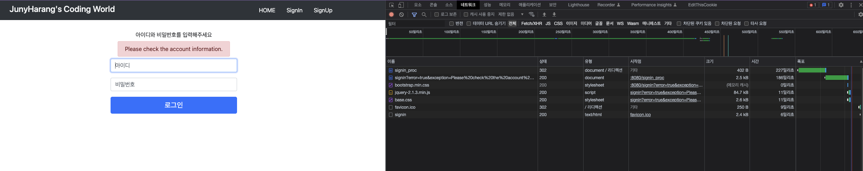The height and width of the screenshot is (171, 863).
Task: Check the 차단된 쿠키 있음 box
Action: 679,24
